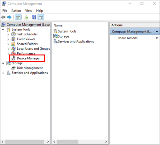
Task: Click the tree pane horizontal scrollbar thumb
Action: pos(24,141)
